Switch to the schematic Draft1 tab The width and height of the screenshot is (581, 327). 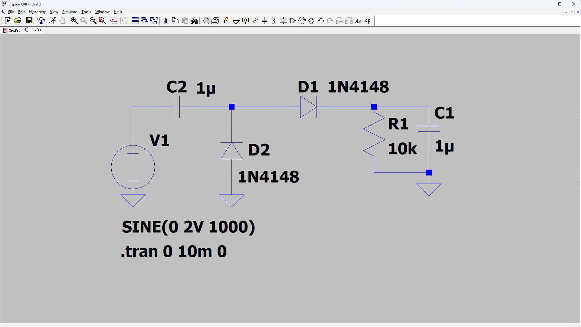coord(33,30)
